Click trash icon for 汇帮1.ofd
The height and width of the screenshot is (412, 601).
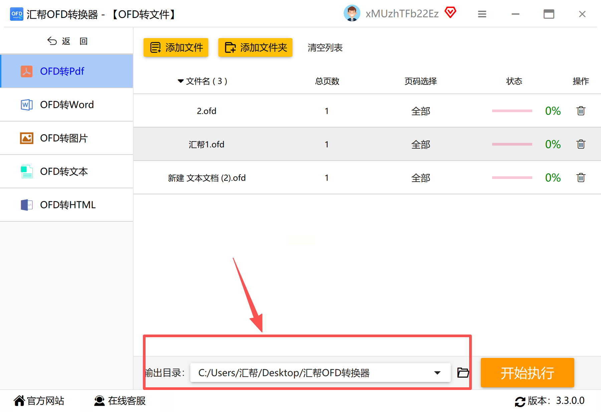581,144
